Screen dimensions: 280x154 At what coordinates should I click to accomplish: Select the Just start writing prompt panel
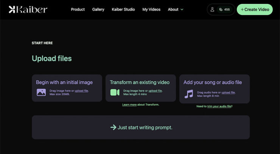coord(141,127)
